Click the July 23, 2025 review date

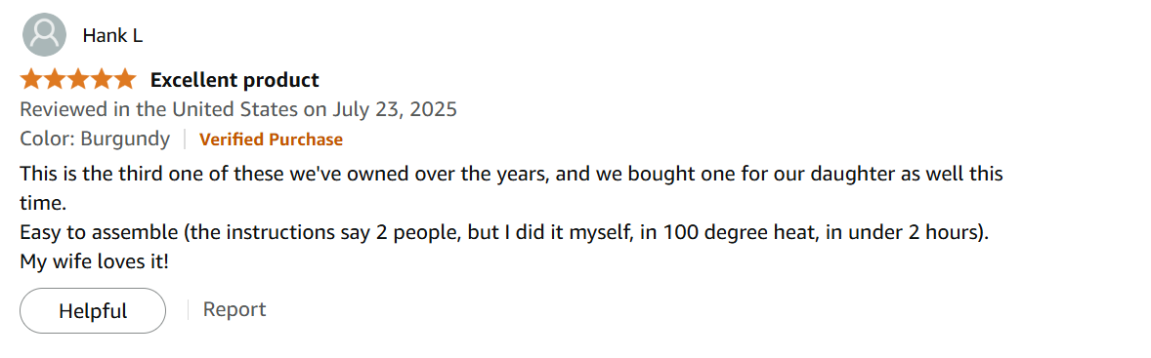[x=394, y=110]
